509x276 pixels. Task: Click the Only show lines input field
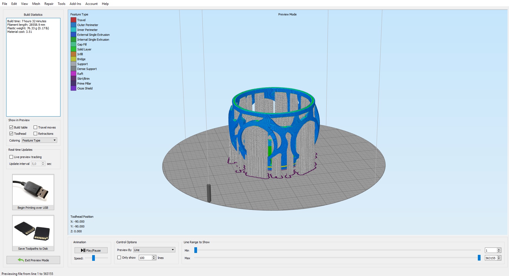click(145, 258)
